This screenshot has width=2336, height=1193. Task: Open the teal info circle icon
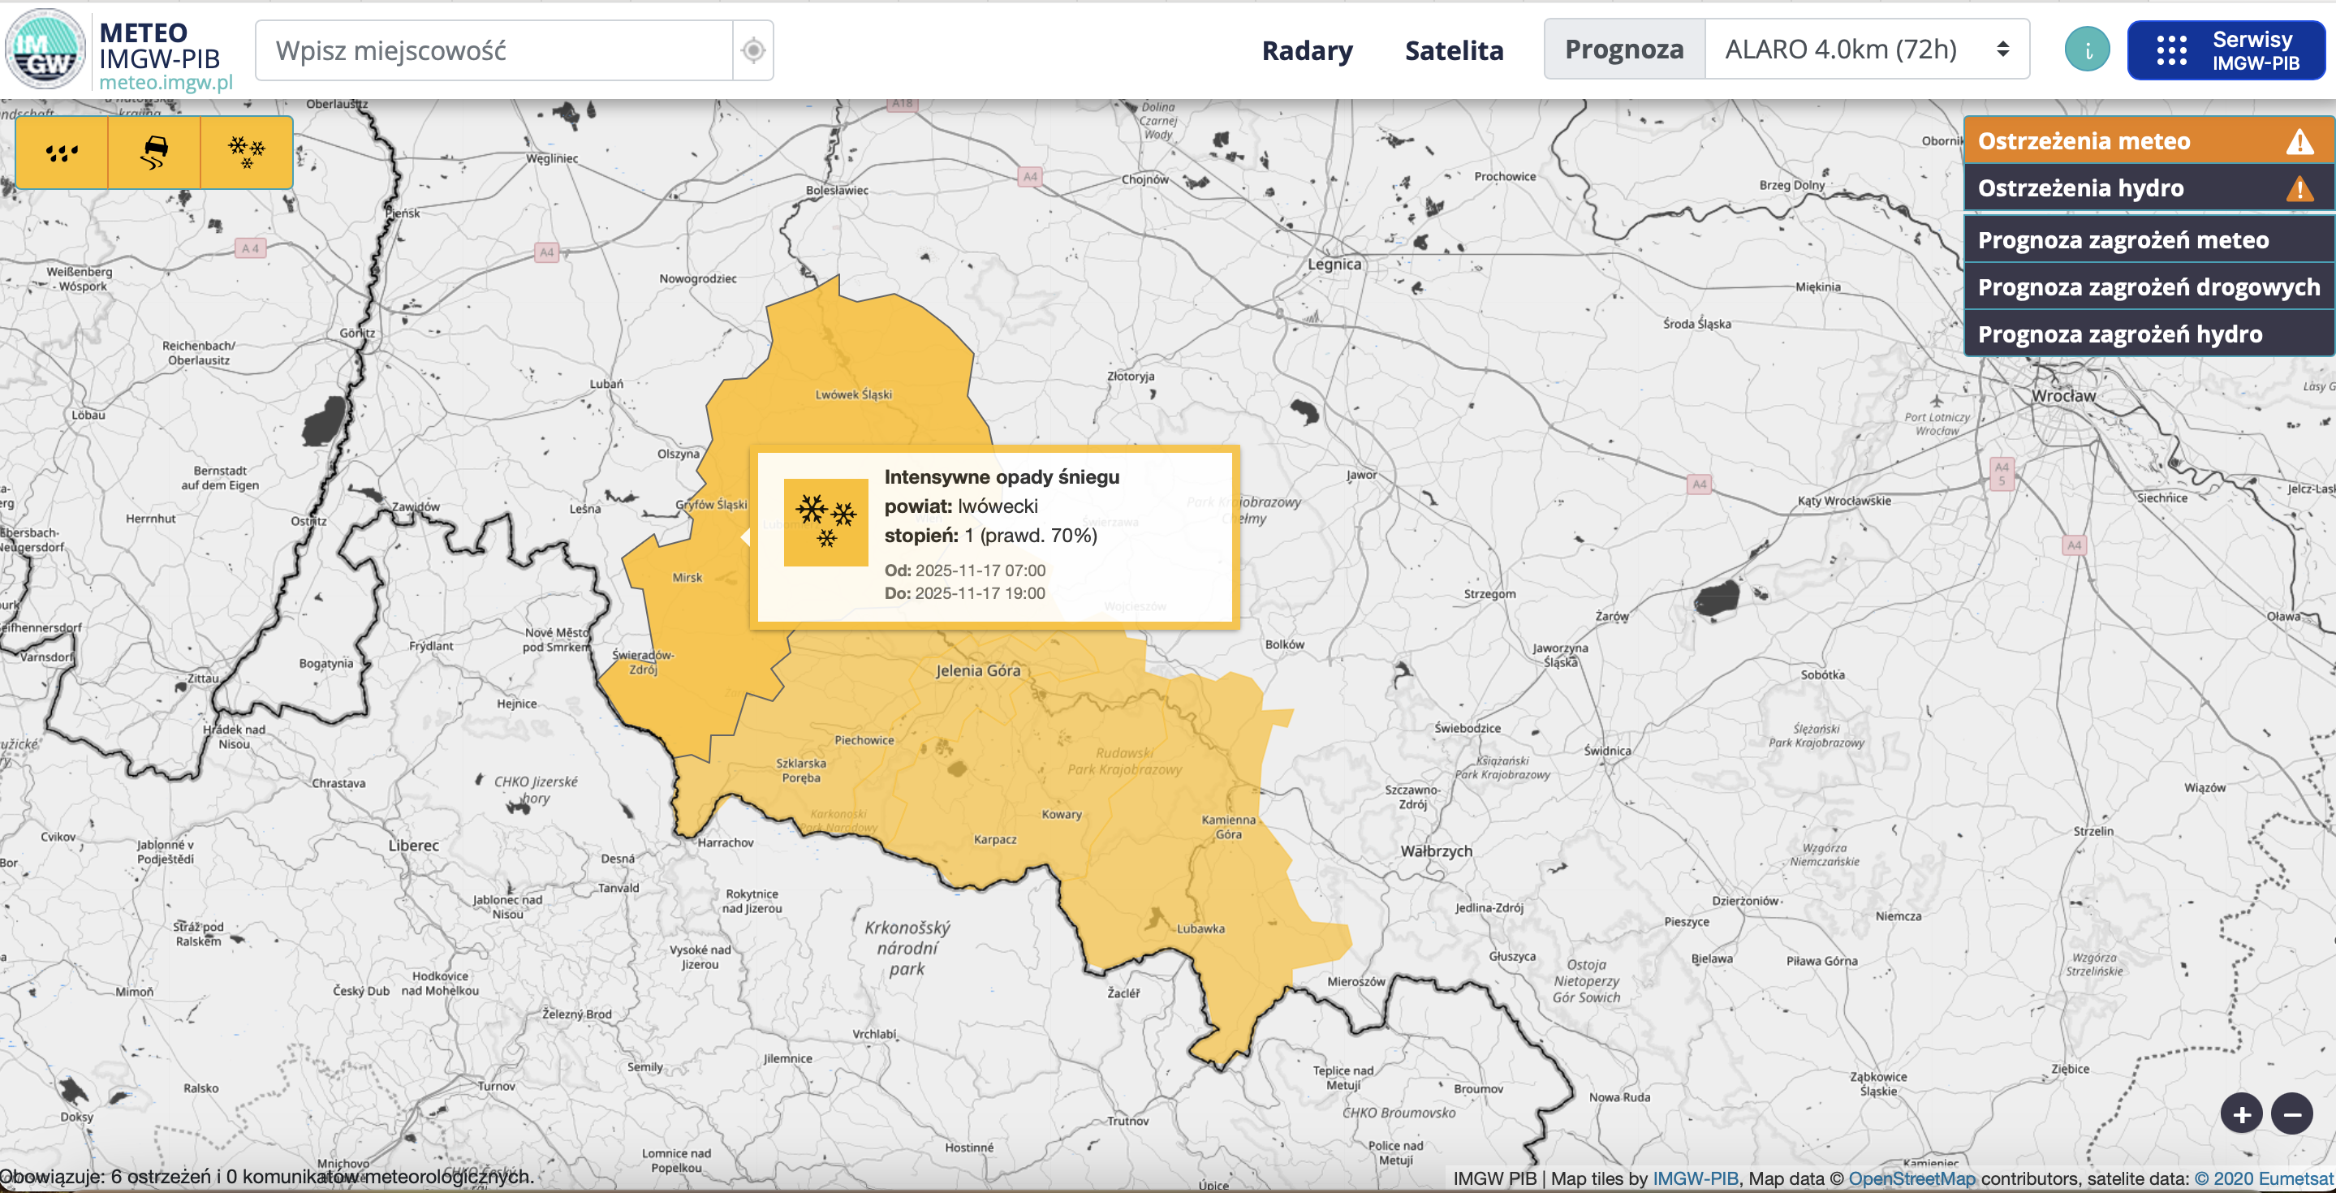tap(2087, 51)
